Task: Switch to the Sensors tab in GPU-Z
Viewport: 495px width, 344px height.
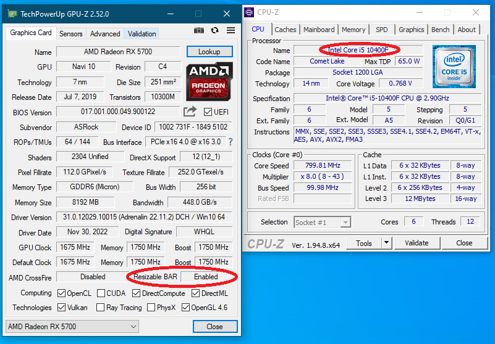Action: coord(70,34)
